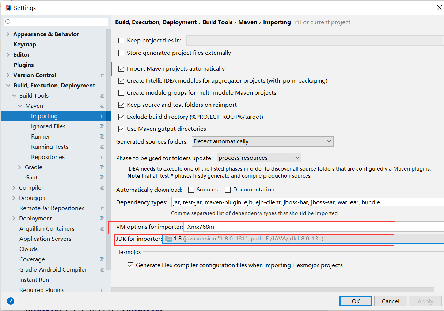Toggle Generate Flex compiler configuration files

(130, 265)
